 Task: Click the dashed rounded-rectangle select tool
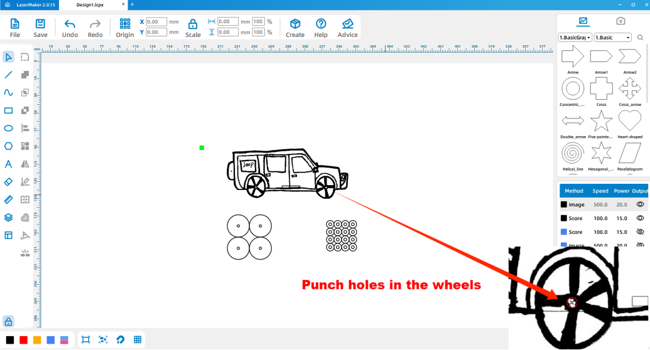(25, 56)
